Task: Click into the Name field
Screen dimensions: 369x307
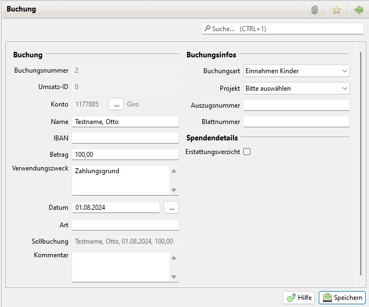Action: tap(125, 122)
